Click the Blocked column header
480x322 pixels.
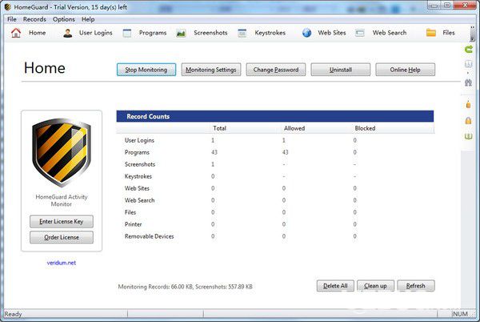(x=365, y=128)
